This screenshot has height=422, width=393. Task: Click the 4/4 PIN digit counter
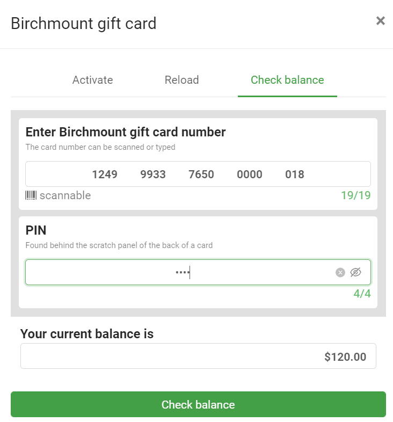click(362, 294)
